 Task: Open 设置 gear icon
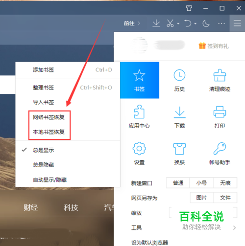[x=139, y=149]
